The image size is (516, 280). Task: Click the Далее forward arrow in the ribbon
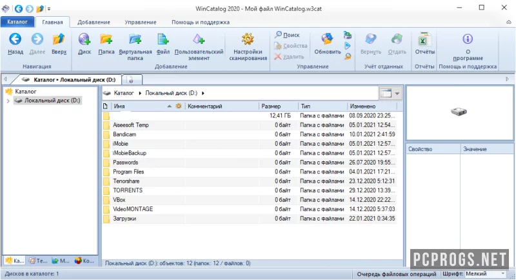pyautogui.click(x=37, y=39)
